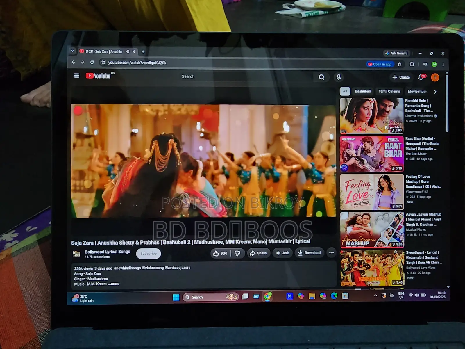
Task: Select the All filter chip
Action: [x=345, y=91]
